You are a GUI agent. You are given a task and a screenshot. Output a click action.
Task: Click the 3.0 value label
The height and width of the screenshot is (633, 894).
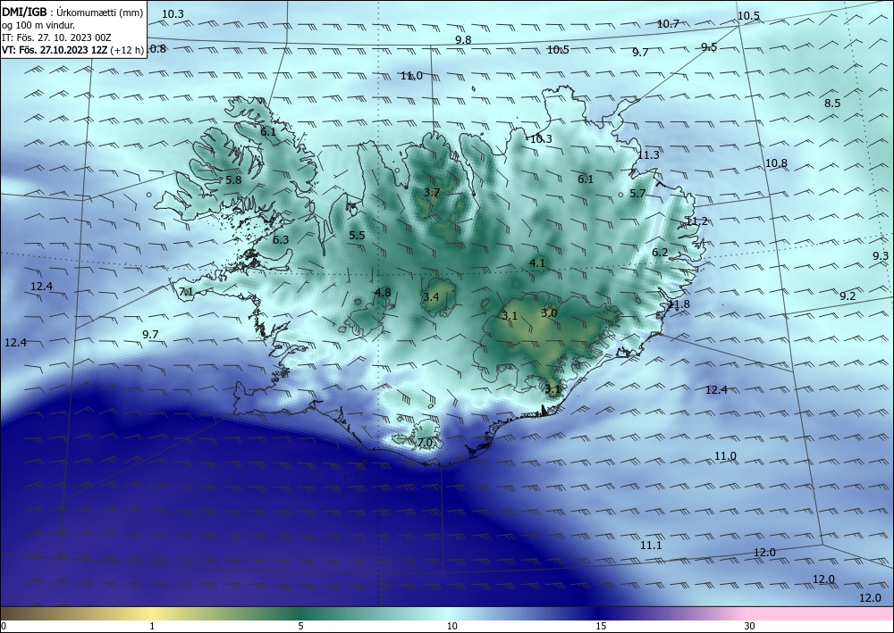549,313
